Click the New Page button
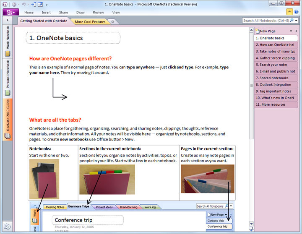This screenshot has height=234, width=302. tap(266, 31)
